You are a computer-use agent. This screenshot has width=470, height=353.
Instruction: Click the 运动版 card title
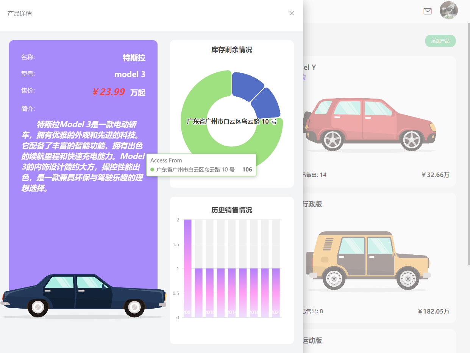[312, 340]
